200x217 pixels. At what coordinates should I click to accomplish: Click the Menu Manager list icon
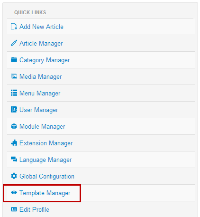pyautogui.click(x=14, y=93)
